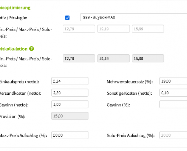Click the Einkaufspreis (netto) field with 5,34
Viewport: 187px width, 151px height.
coord(70,81)
